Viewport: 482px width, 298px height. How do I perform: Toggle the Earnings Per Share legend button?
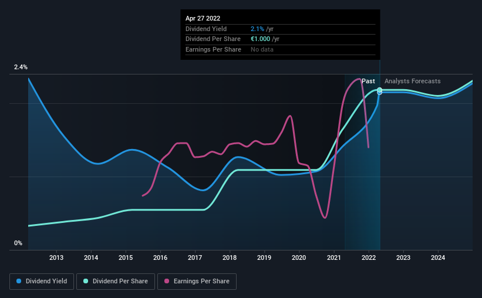197,282
